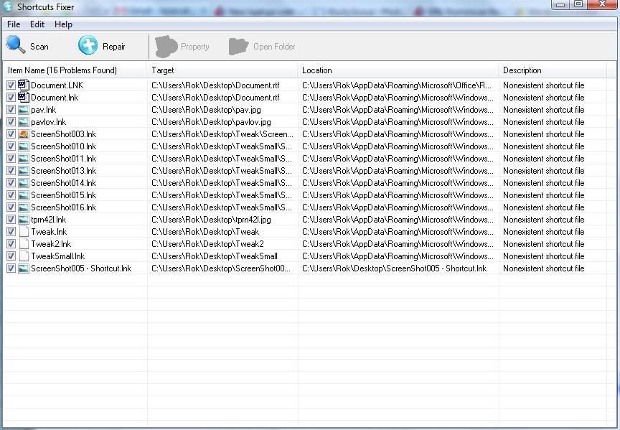Image resolution: width=620 pixels, height=430 pixels.
Task: Click the Repair plus icon
Action: coord(88,45)
